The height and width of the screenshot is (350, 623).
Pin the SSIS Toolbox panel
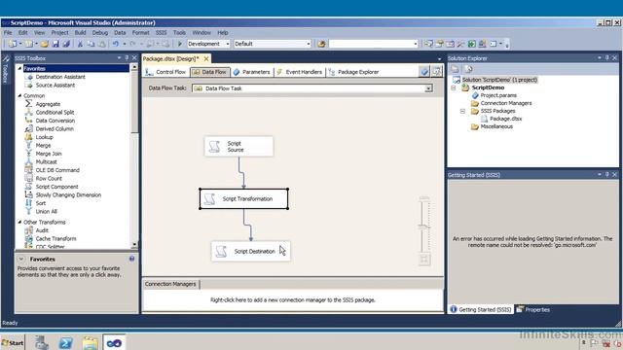[x=127, y=58]
